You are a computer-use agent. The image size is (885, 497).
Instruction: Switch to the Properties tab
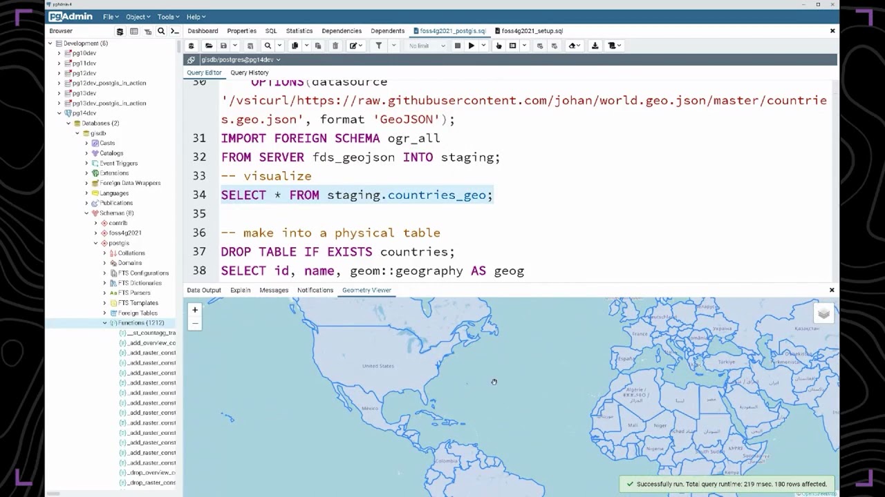pos(242,31)
